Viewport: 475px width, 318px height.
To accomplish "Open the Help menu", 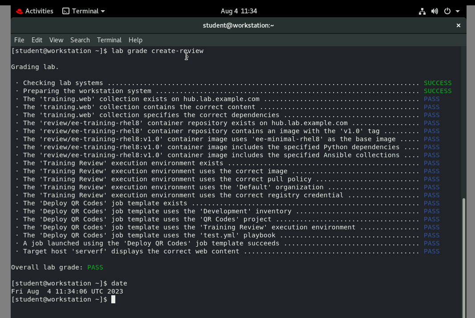I will point(135,40).
